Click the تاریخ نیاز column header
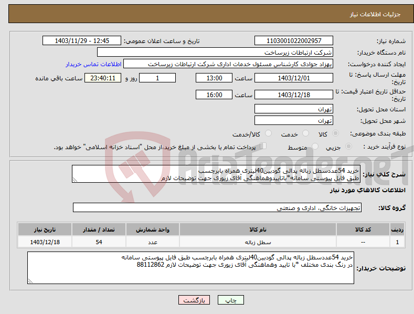The height and width of the screenshot is (314, 414). pyautogui.click(x=45, y=229)
